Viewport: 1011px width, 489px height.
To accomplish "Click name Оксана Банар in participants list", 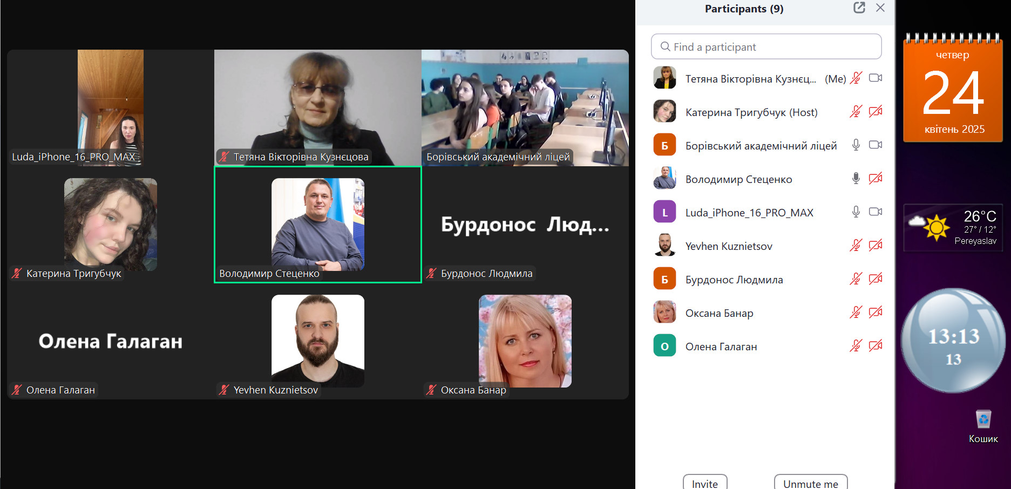I will coord(719,313).
